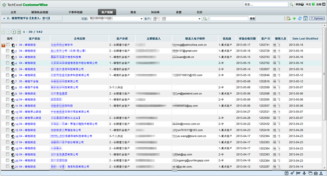This screenshot has height=176, width=327.
Task: Sort by 客户 ID column header
Action: point(265,38)
